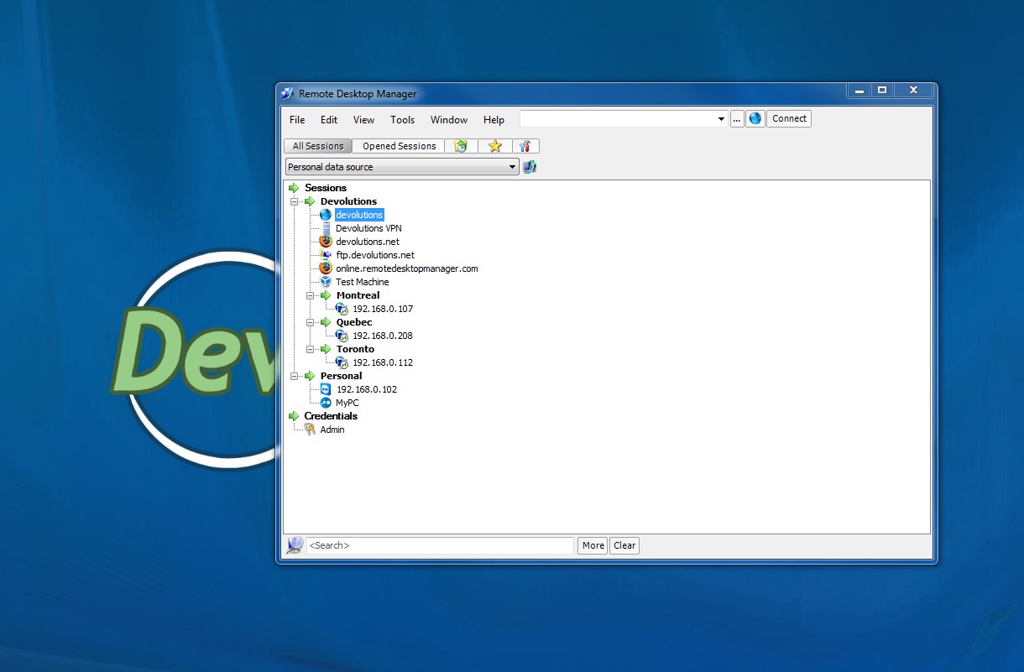Collapse the Montreal group node

(x=311, y=295)
